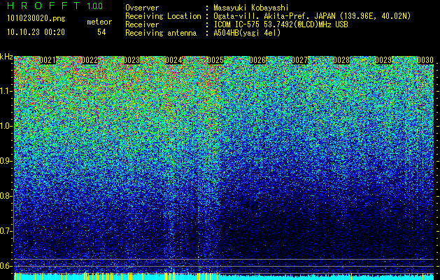Click the ICOM IC-575 receiver frequency text
The image size is (440, 280).
point(281,24)
